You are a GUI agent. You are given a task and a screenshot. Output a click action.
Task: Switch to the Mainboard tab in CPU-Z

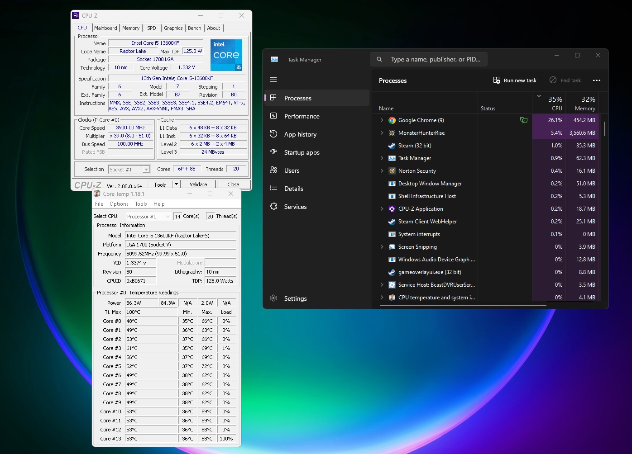click(105, 28)
